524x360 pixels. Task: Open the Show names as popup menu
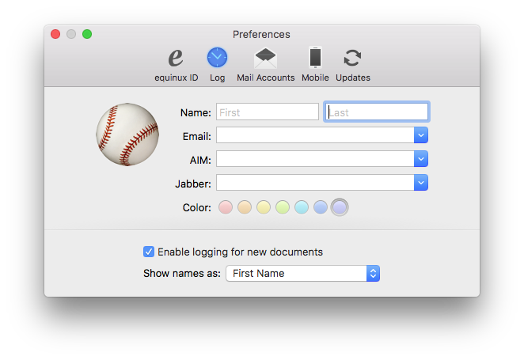[303, 274]
